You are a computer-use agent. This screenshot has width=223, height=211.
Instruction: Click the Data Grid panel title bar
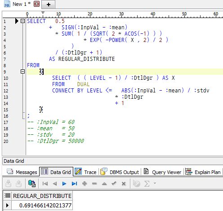coord(112,161)
